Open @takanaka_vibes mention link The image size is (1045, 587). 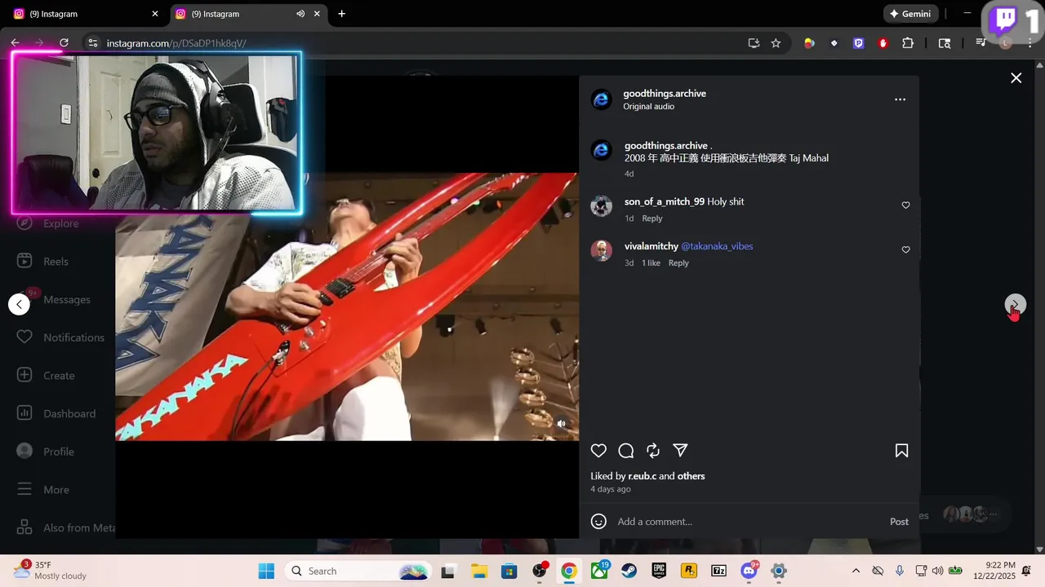tap(717, 246)
